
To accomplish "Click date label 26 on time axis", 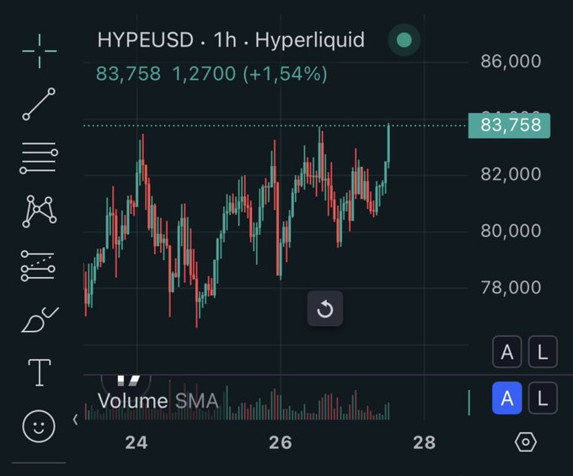I will (281, 442).
